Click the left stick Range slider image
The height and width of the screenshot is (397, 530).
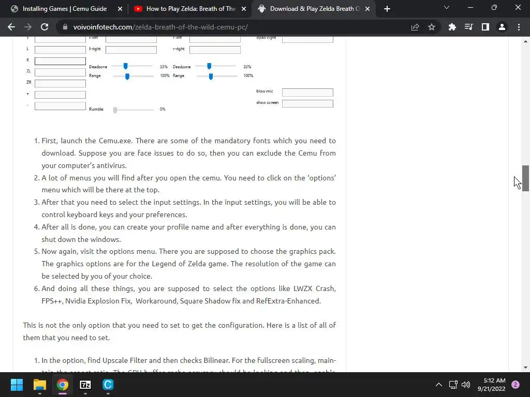click(134, 77)
